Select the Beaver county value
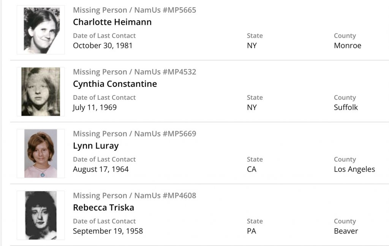Viewport: 389px width, 246px height. pyautogui.click(x=346, y=231)
